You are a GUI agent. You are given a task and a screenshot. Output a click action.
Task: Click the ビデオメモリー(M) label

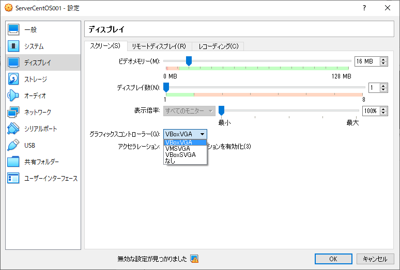click(x=140, y=61)
